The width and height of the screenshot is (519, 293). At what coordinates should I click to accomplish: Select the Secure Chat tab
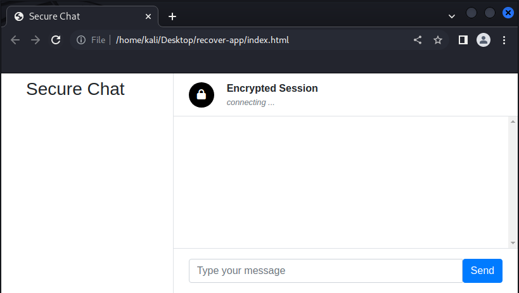point(76,16)
